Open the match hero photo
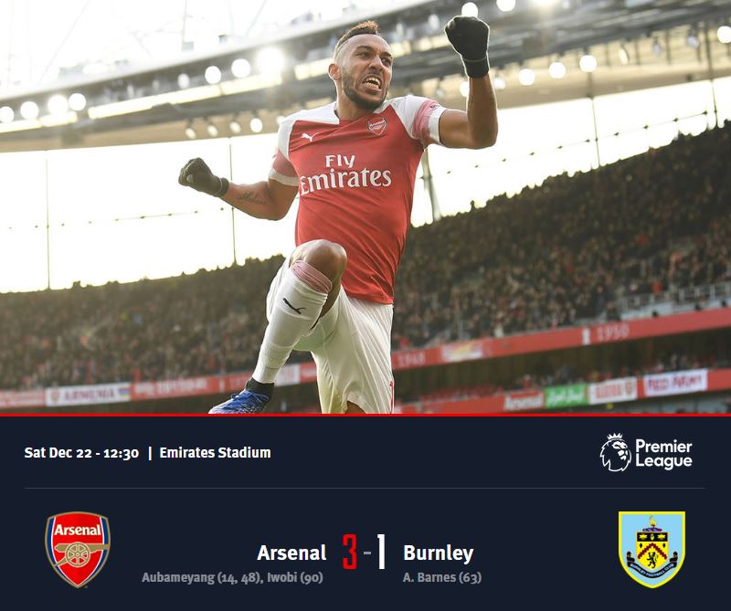Image resolution: width=731 pixels, height=611 pixels. [x=365, y=207]
